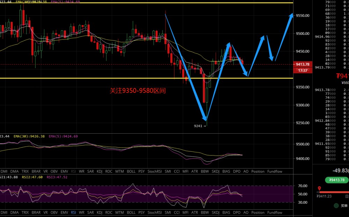Image resolution: width=349 pixels, height=217 pixels.
Task: Select the red 关注9350-9580区间 text annotation
Action: (138, 91)
